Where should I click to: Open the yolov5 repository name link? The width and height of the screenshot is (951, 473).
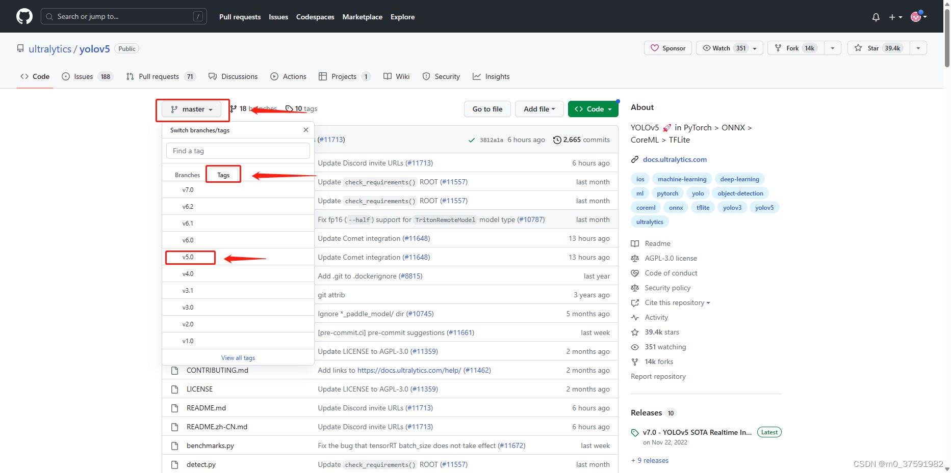coord(94,49)
